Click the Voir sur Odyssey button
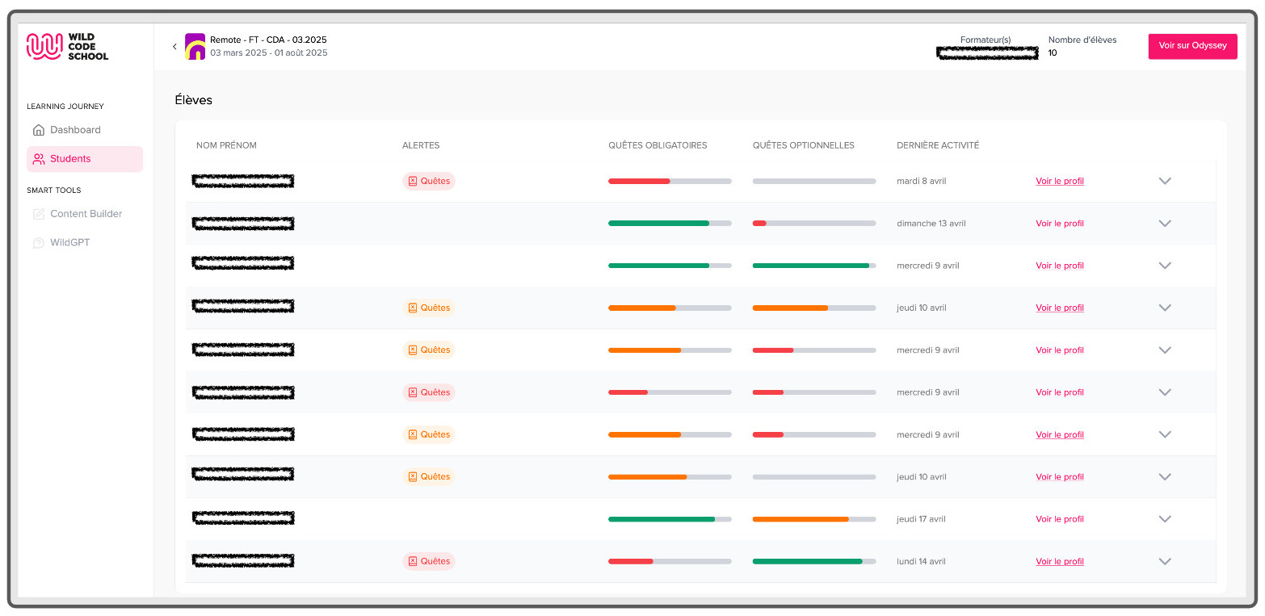 [1192, 46]
